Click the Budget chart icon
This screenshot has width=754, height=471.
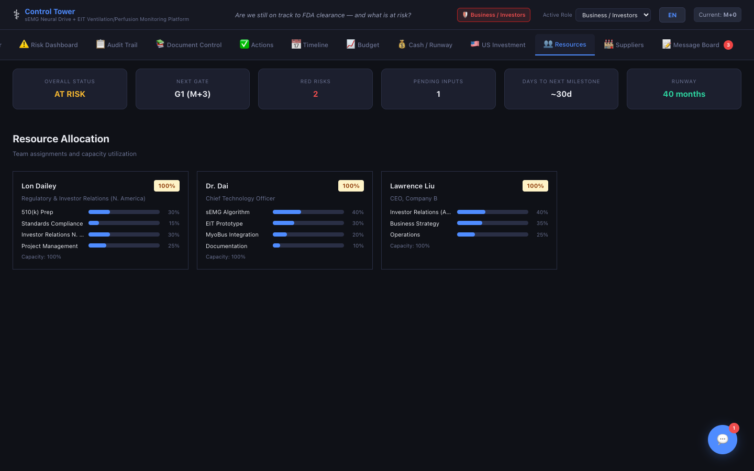[351, 44]
